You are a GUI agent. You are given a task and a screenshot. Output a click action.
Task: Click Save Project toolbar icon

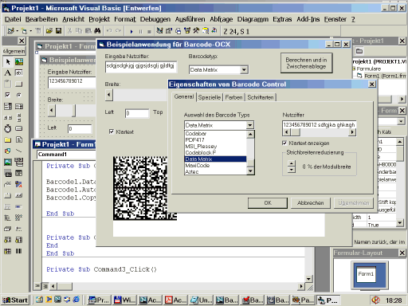tap(58, 31)
